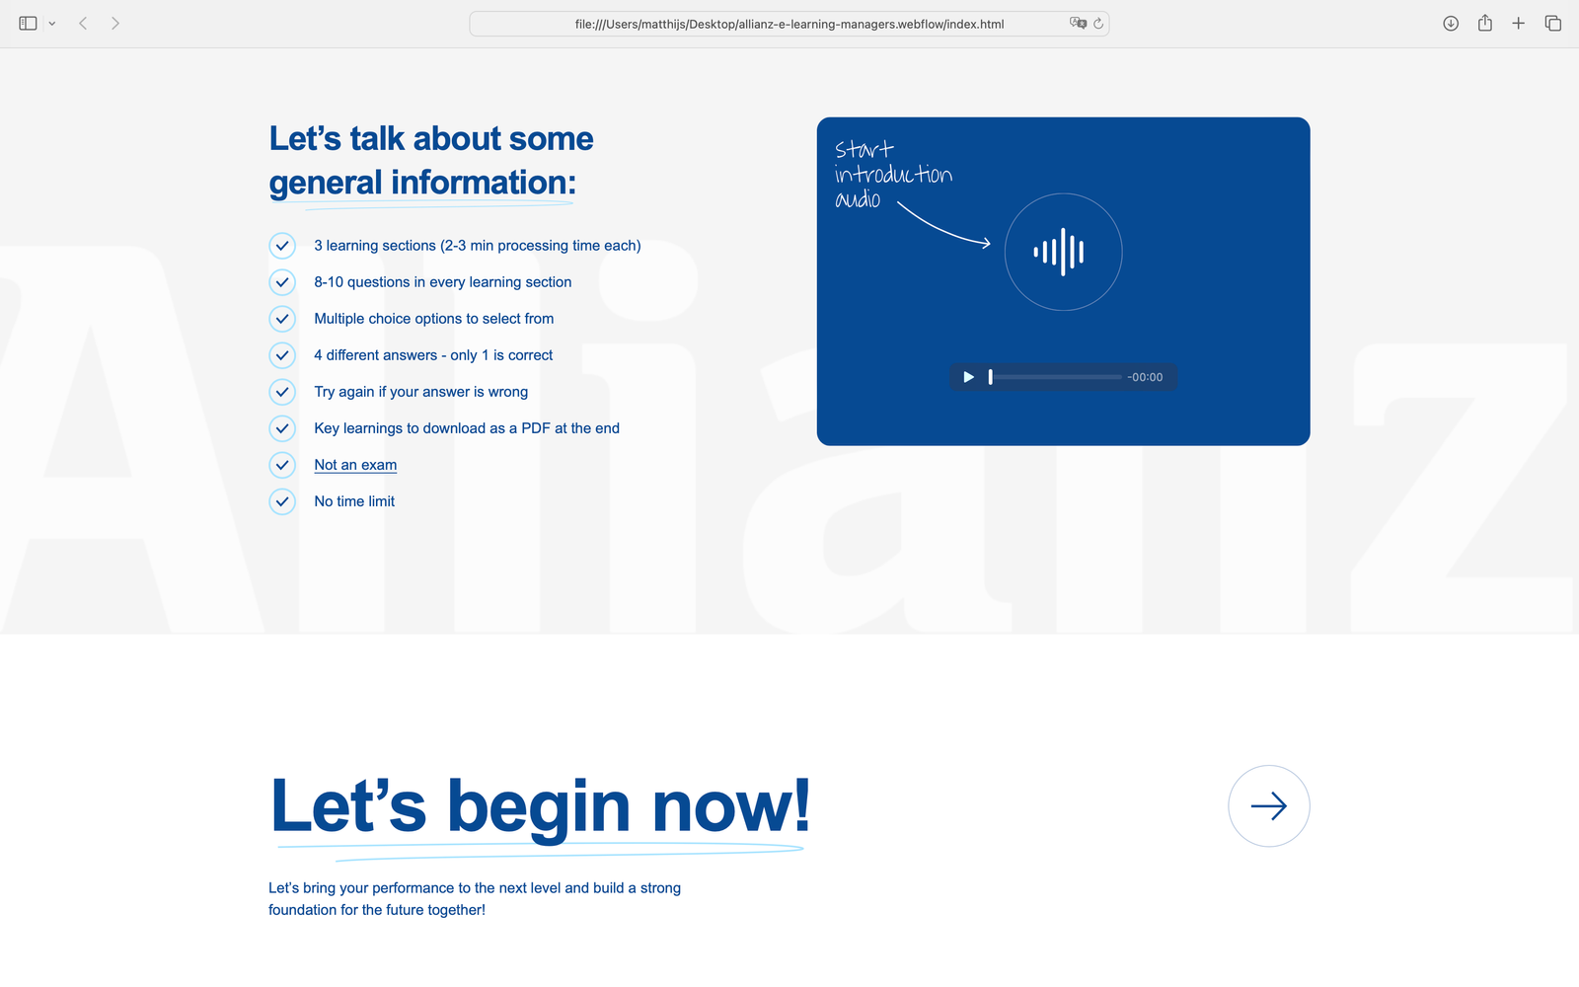Click checkmark next to '3 learning sections'
Screen dimensions: 1579x987
(x=282, y=246)
